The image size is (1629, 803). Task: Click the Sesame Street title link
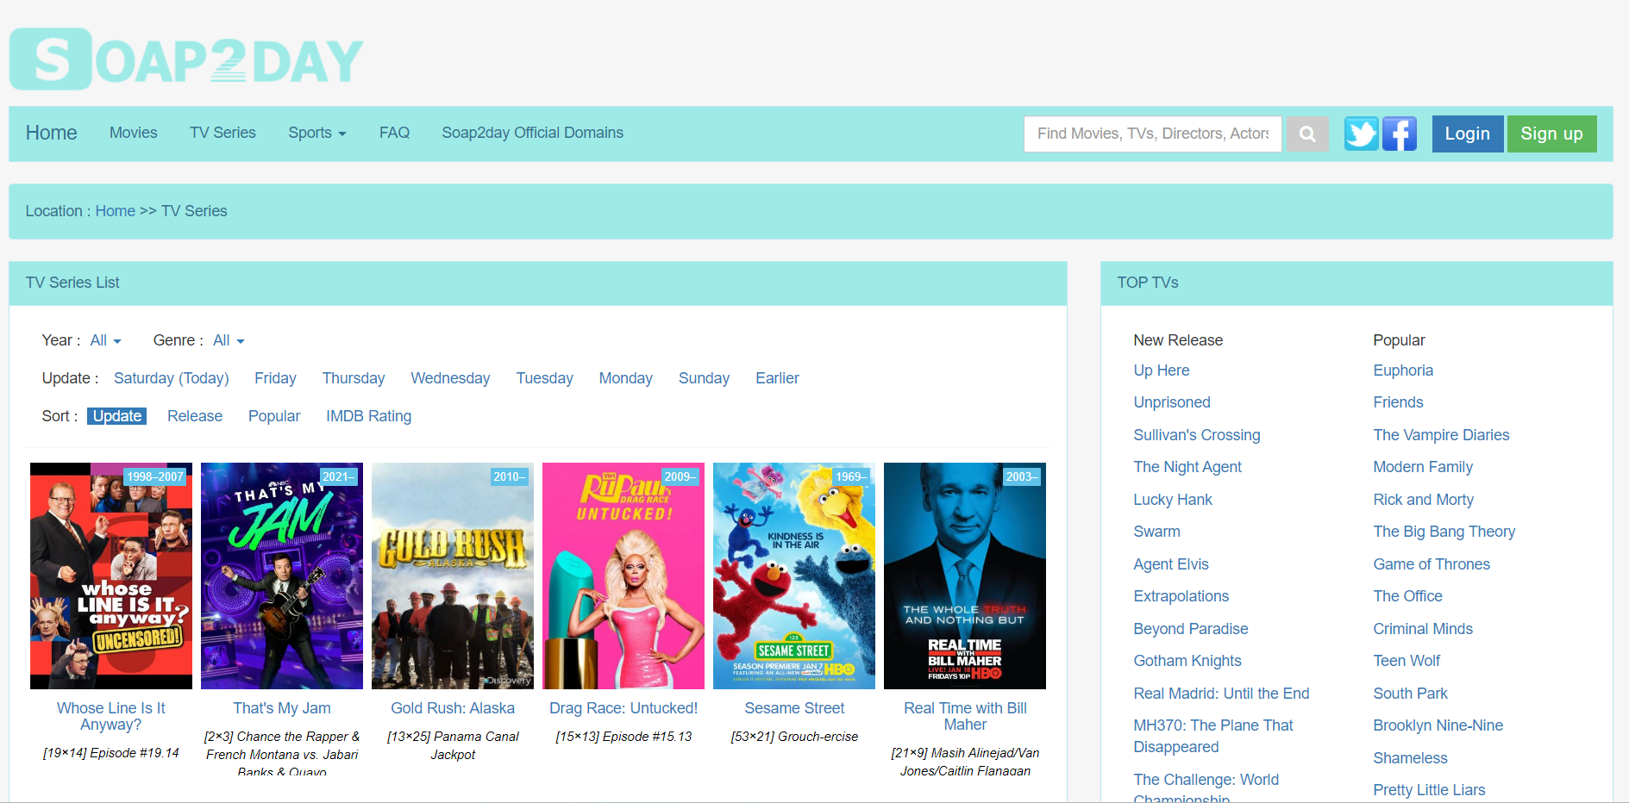(x=794, y=708)
